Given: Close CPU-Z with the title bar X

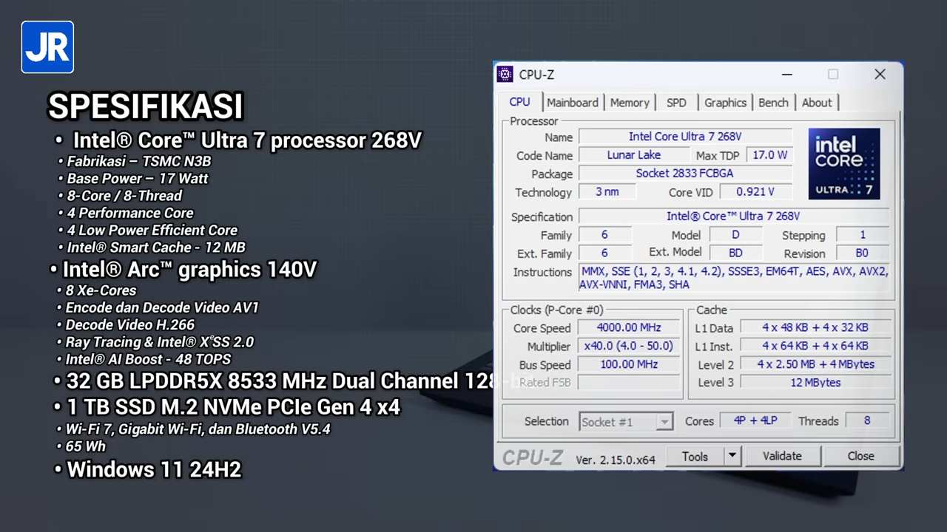Looking at the screenshot, I should pos(880,75).
